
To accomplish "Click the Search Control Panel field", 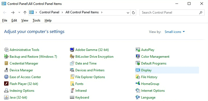I will (172, 13).
